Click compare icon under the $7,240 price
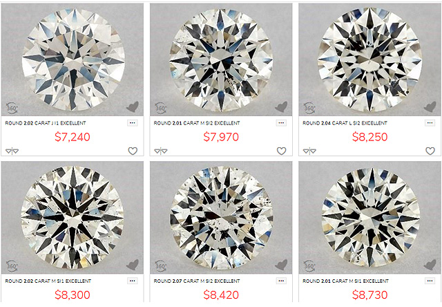Viewport: 442px width, 307px height. [12, 151]
